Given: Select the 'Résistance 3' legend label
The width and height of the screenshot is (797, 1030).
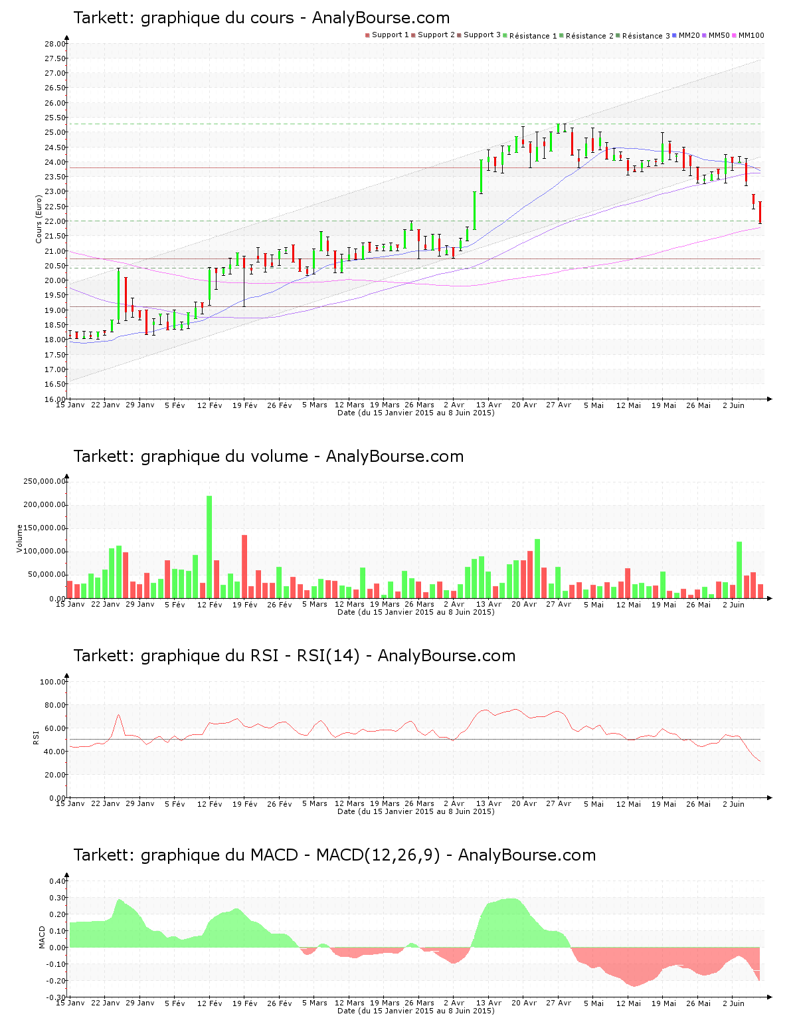Looking at the screenshot, I should coord(646,36).
